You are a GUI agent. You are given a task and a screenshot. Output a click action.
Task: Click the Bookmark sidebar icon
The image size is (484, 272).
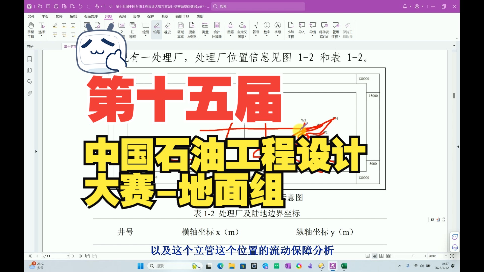(x=29, y=59)
